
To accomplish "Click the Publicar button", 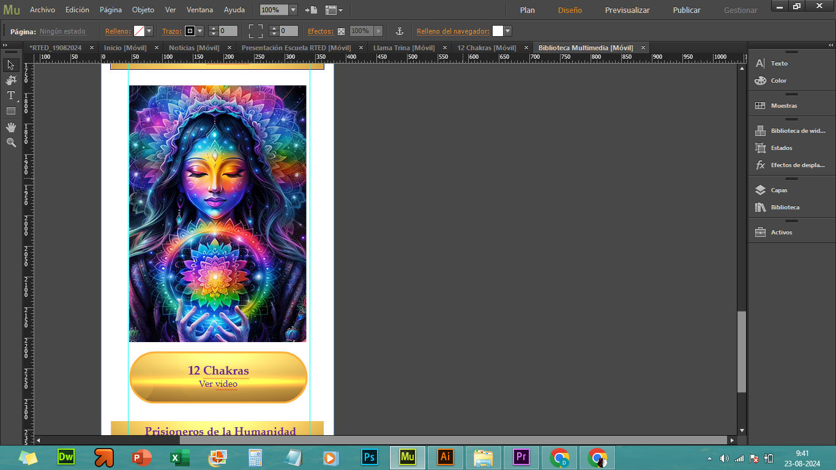I will coord(686,10).
